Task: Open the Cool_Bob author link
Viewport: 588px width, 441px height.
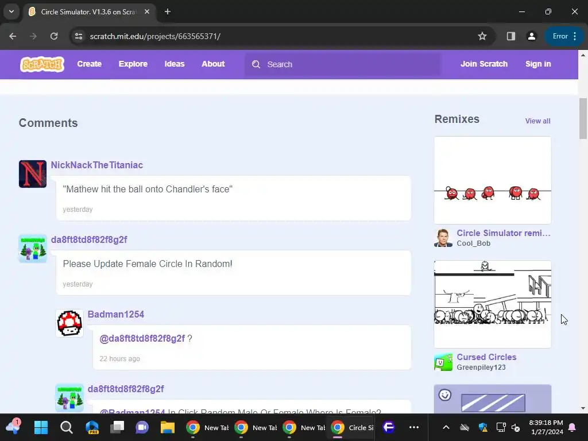Action: pos(473,243)
